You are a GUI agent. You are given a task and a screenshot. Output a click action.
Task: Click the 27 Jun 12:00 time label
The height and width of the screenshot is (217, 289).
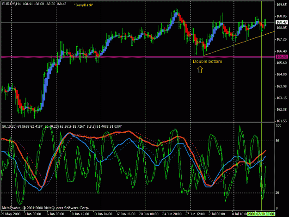tap(195, 214)
